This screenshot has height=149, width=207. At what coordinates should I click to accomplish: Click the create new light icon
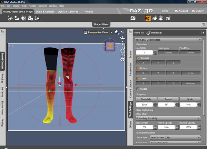(10, 18)
